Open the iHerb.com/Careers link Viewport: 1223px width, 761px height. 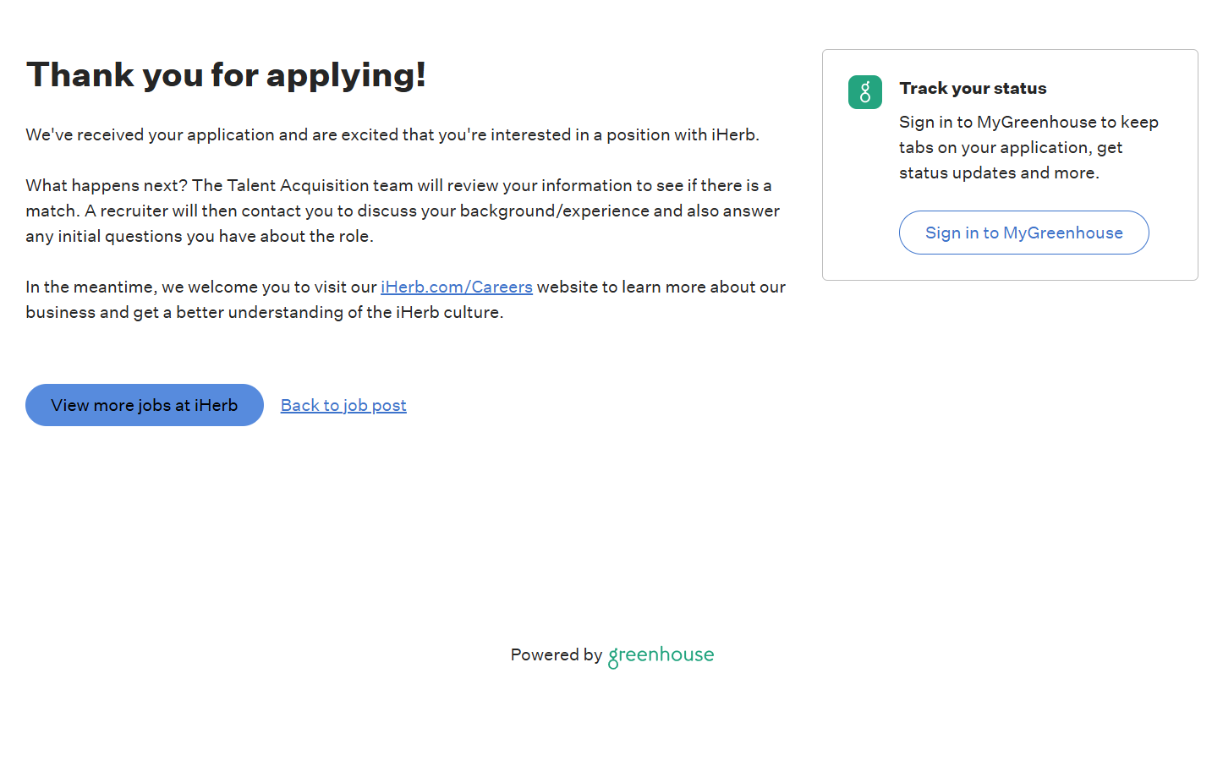click(x=457, y=287)
